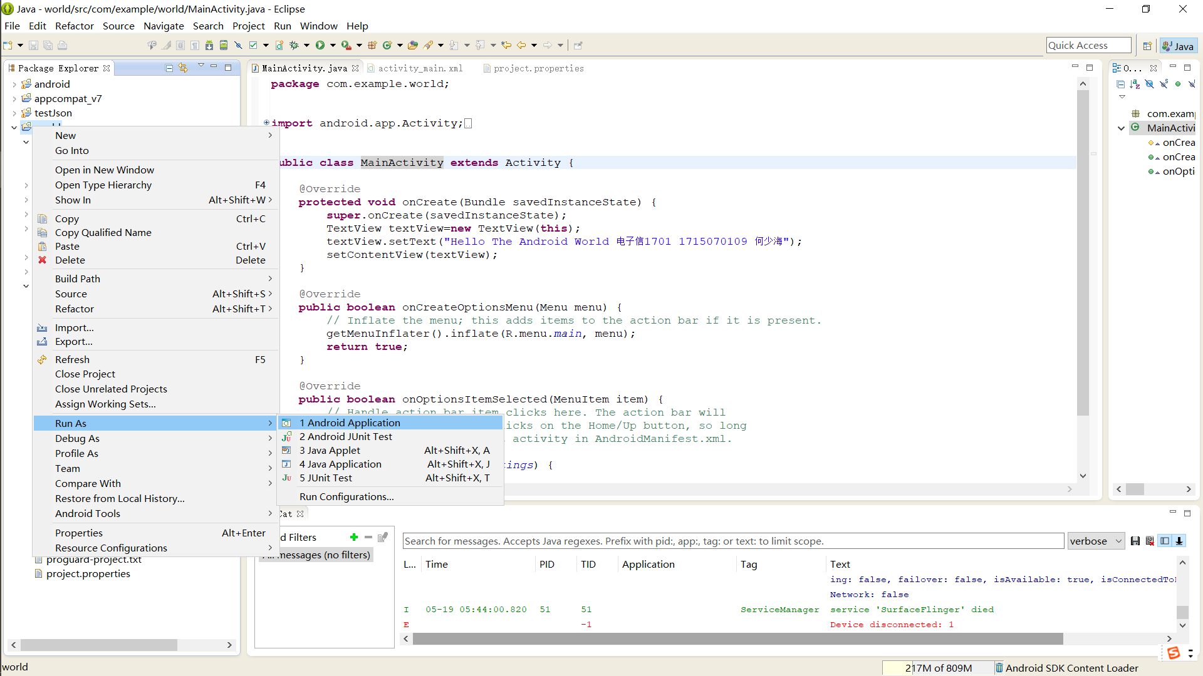Click the LogCat message search field

coord(733,541)
